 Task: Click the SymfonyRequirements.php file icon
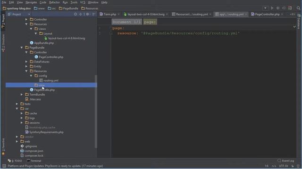(x=27, y=132)
